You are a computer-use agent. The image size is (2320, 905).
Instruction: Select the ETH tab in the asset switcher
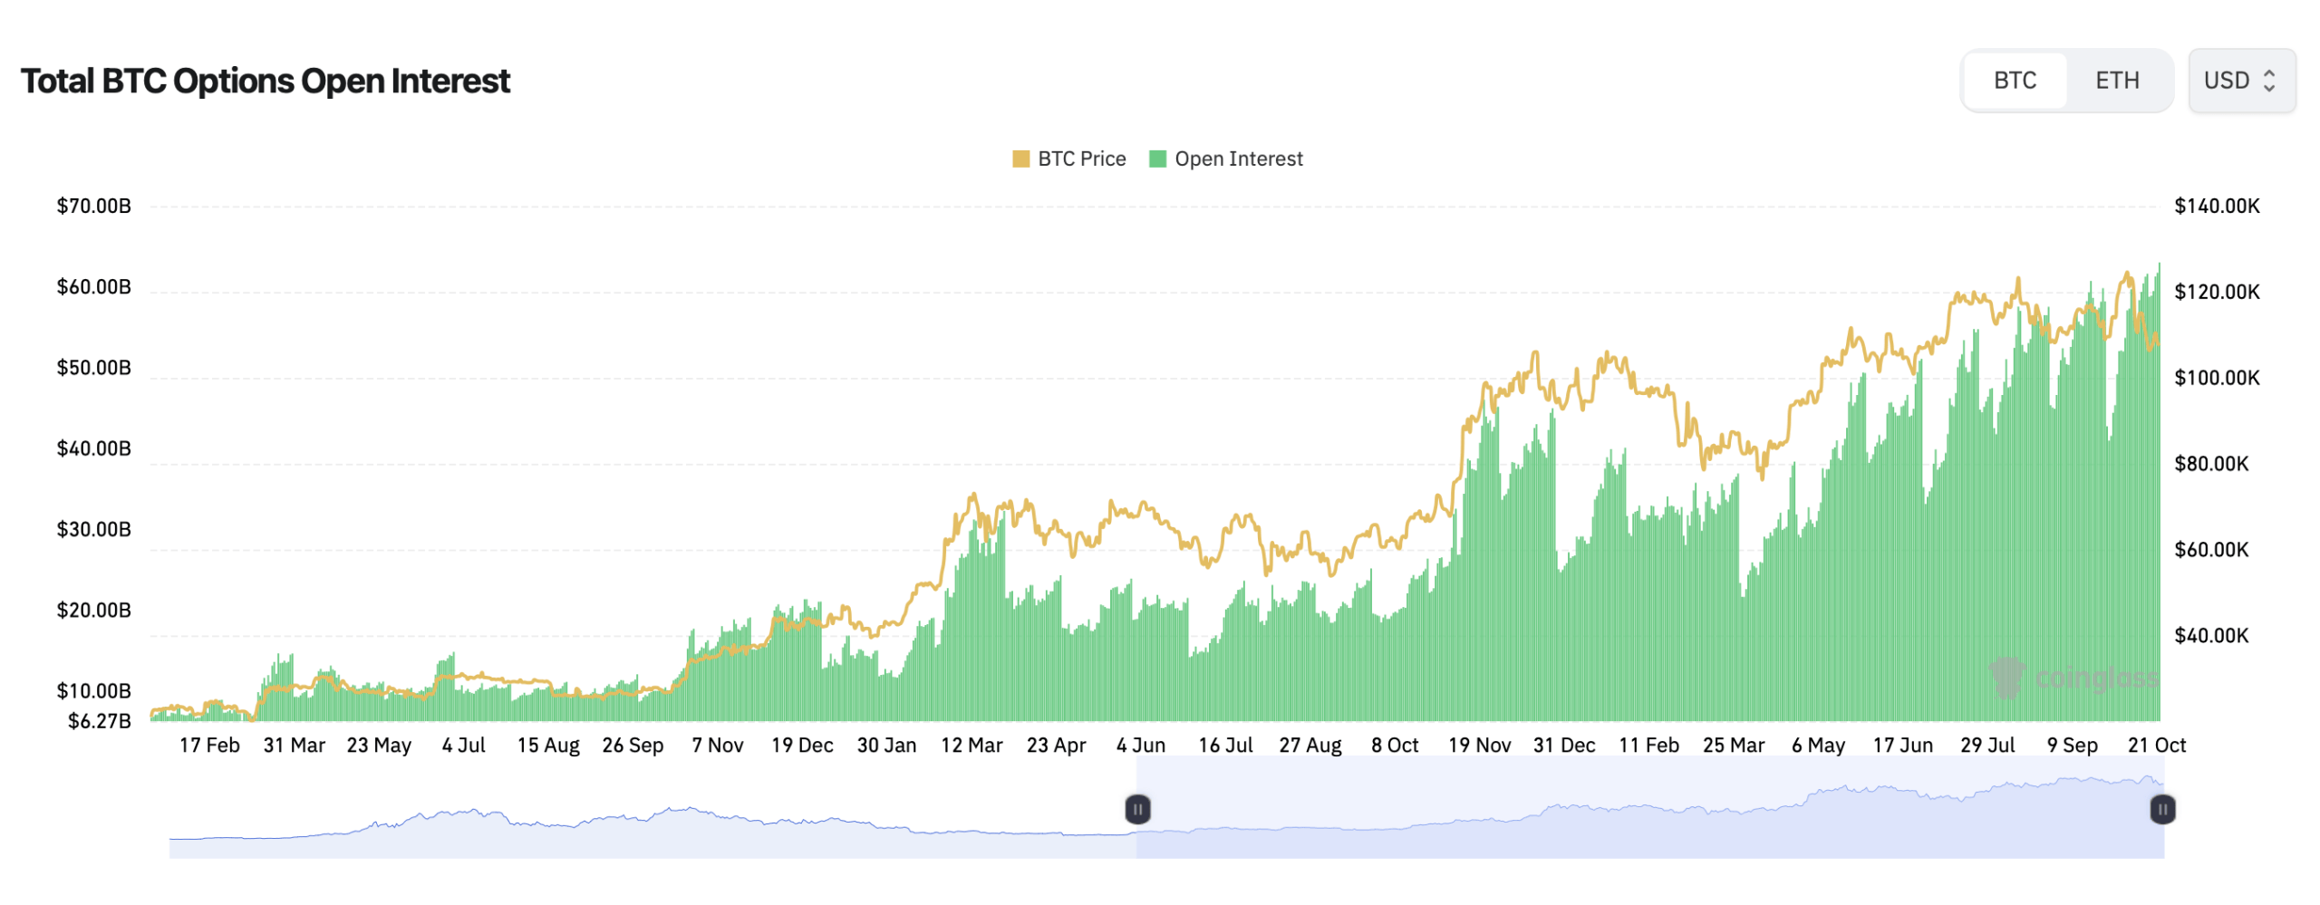coord(2118,80)
